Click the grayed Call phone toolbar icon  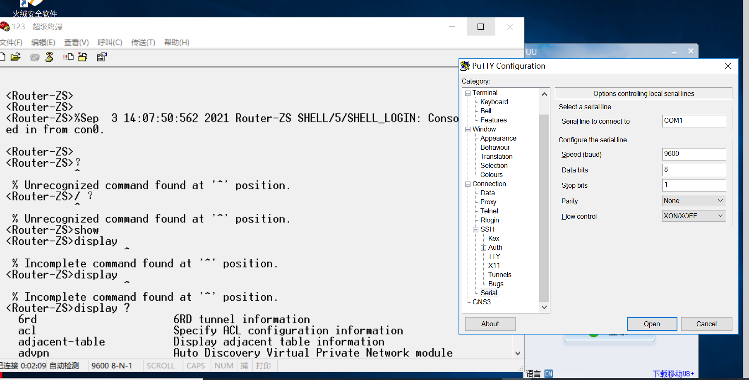35,57
